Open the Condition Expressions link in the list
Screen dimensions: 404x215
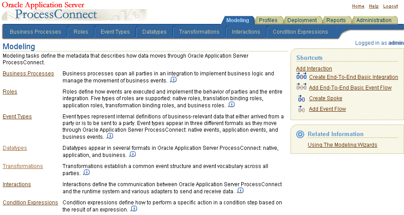pos(30,203)
